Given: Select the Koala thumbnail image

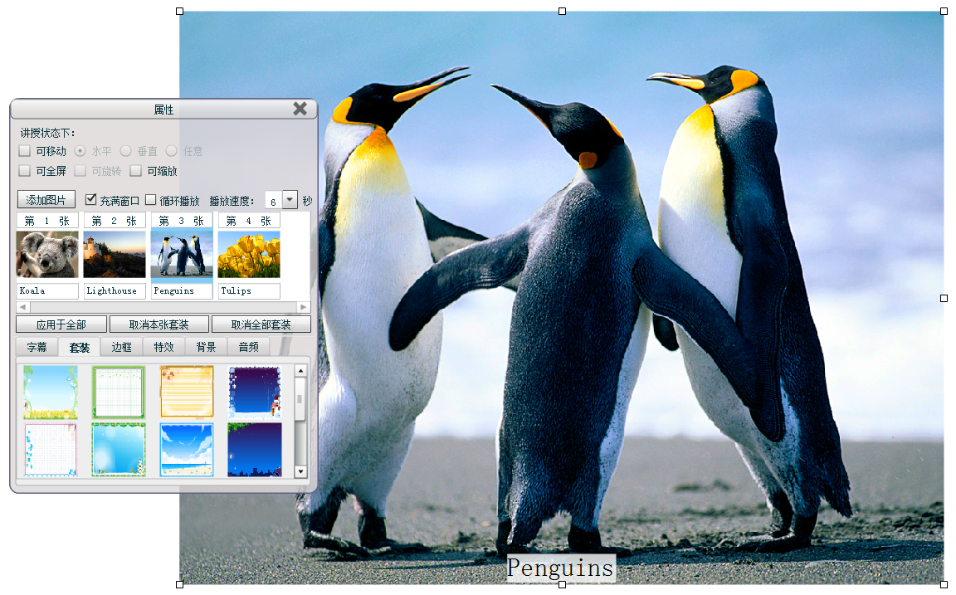Looking at the screenshot, I should (x=47, y=254).
